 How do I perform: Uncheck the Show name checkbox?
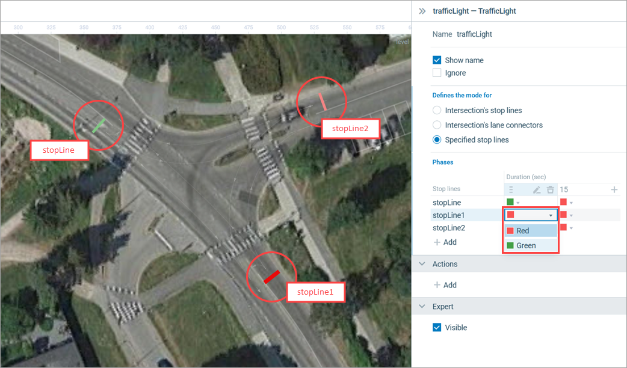coord(437,60)
